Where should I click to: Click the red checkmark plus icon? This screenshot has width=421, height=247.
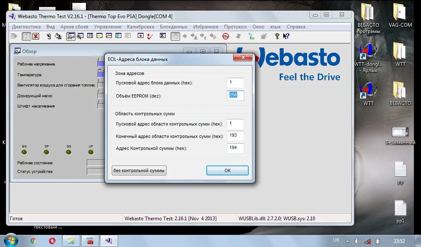[x=150, y=36]
